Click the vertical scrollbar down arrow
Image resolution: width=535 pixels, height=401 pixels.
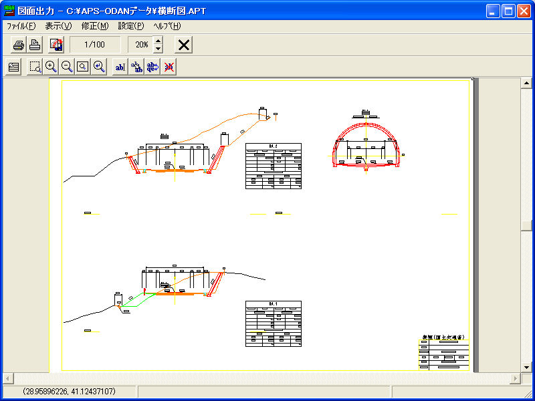(526, 367)
